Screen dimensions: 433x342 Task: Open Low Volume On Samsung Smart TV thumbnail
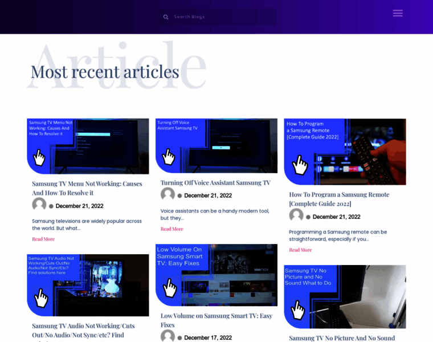point(217,275)
